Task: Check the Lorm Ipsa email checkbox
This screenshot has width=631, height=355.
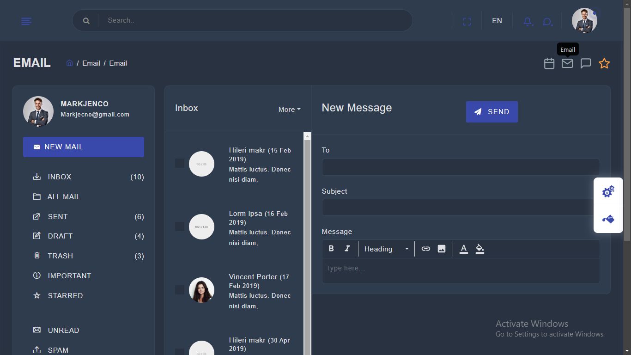Action: pyautogui.click(x=180, y=226)
